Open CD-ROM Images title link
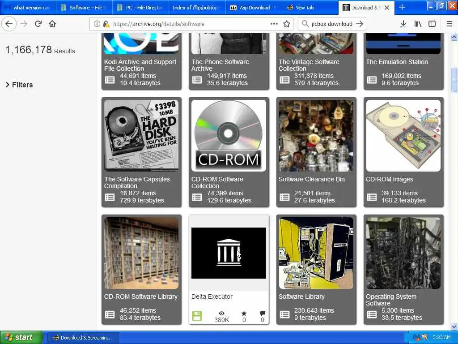This screenshot has height=344, width=458. point(390,179)
